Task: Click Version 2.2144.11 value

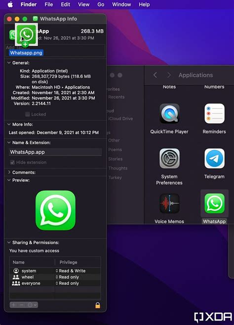Action: point(41,104)
